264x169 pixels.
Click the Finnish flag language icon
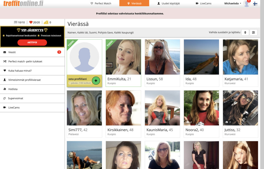pyautogui.click(x=255, y=4)
